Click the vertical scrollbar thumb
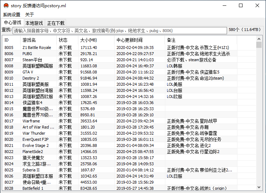266x193 pixels. pos(259,45)
